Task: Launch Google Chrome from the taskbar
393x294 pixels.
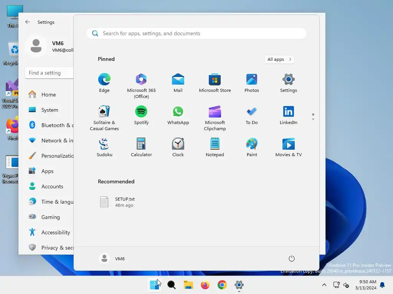Action: tap(222, 285)
